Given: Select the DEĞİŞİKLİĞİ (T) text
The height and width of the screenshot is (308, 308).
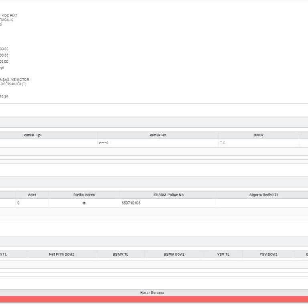Looking at the screenshot, I should (x=13, y=84).
